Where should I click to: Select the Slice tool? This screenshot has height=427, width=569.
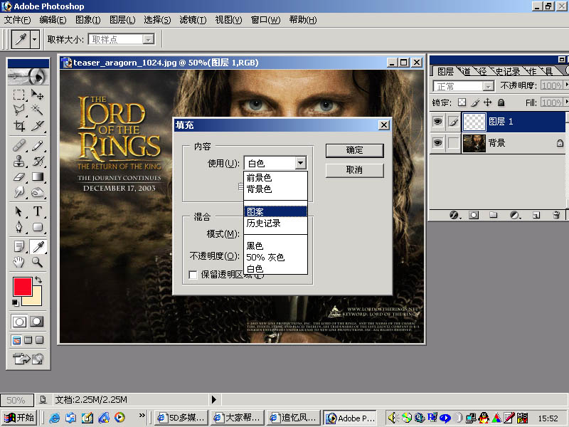coord(38,126)
